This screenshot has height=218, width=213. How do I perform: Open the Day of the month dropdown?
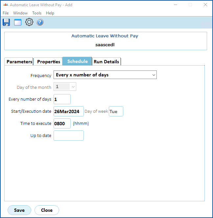click(x=65, y=87)
